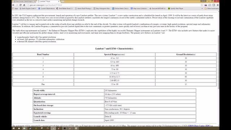The width and height of the screenshot is (231, 130).
Task: Click the 'April 1999' launch date value
Action: pyautogui.click(x=109, y=120)
